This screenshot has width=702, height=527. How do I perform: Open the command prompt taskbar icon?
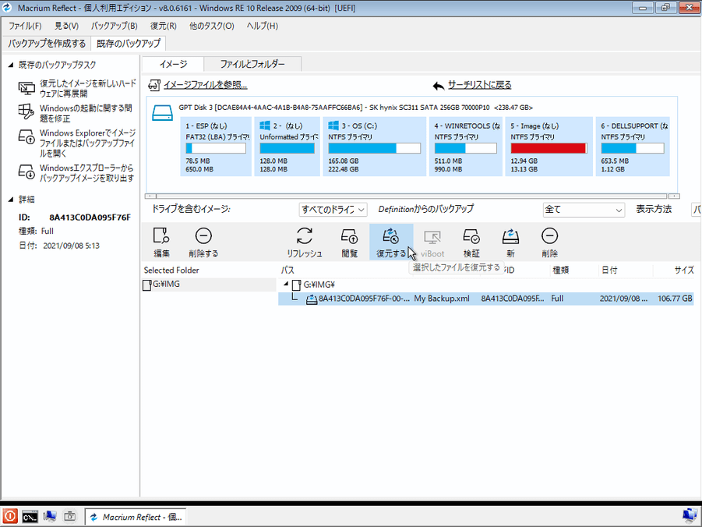coord(30,517)
